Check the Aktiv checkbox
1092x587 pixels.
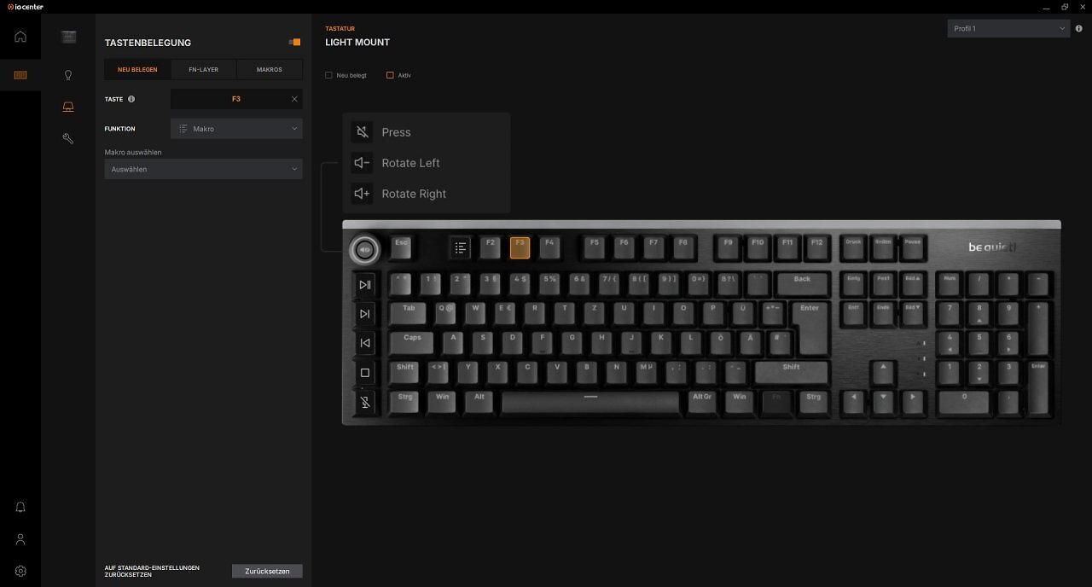point(390,75)
